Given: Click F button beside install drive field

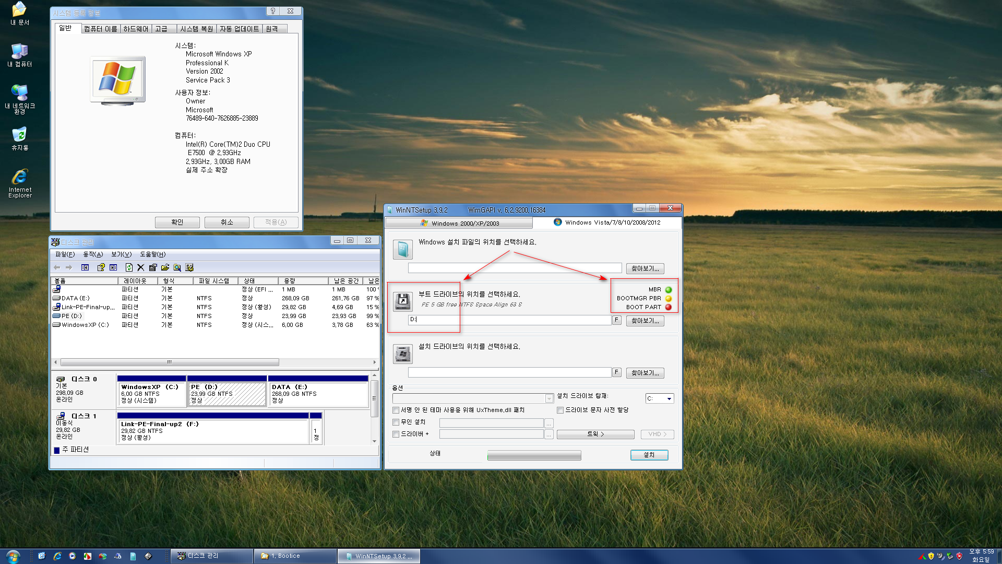Looking at the screenshot, I should [x=617, y=372].
